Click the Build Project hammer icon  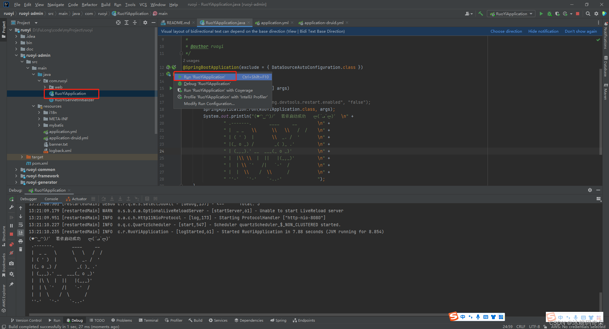coord(481,14)
